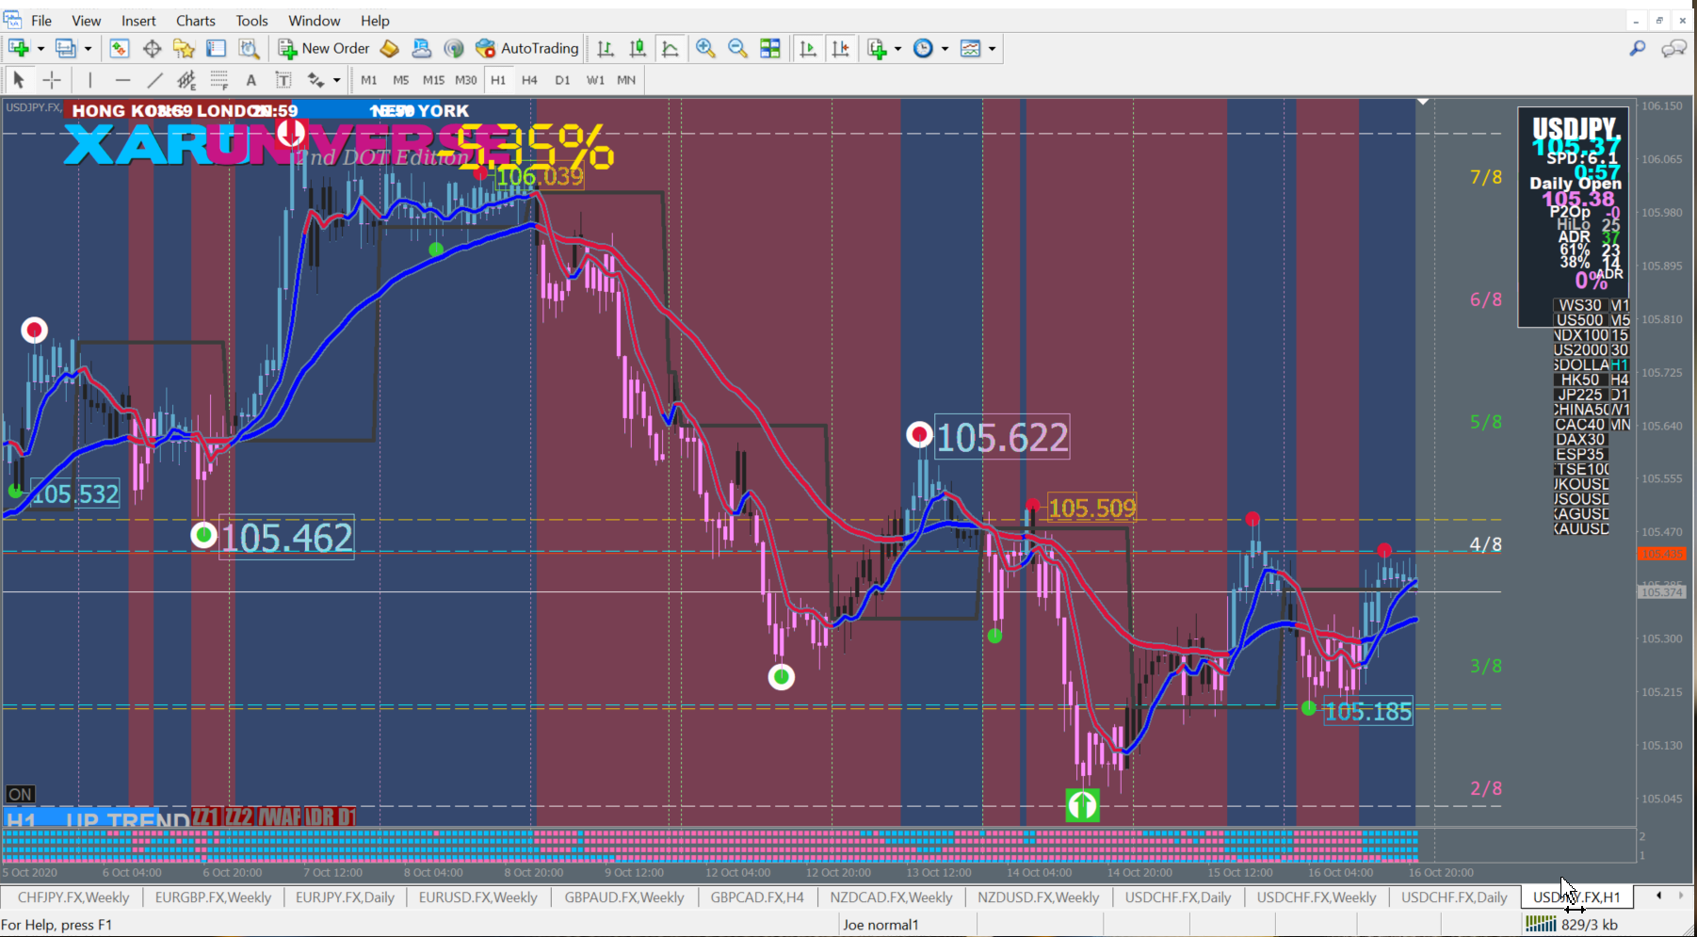The width and height of the screenshot is (1697, 937).
Task: Open the File menu
Action: [x=41, y=21]
